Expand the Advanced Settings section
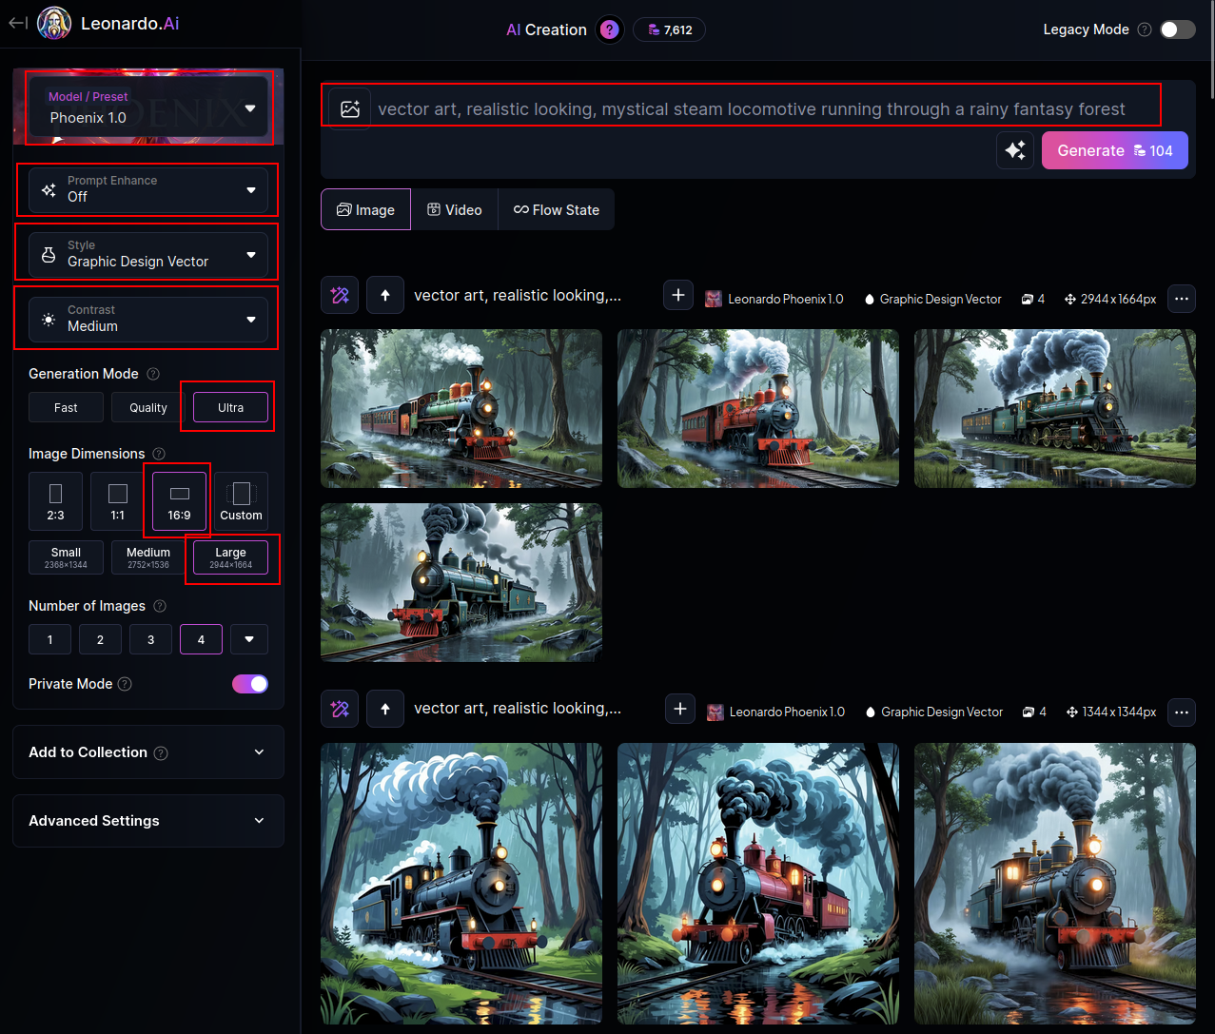Screen dimensions: 1215x1034 [x=148, y=821]
